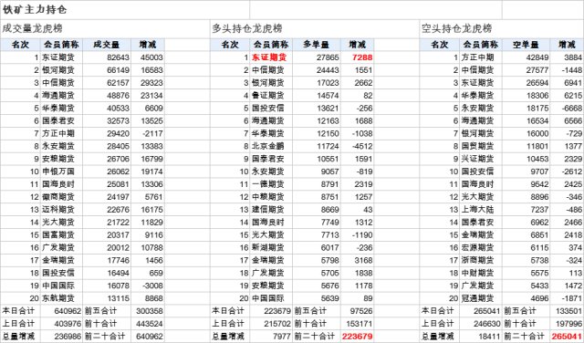Click 冠通期货 in rank 20 row
Screen dimensions: 584x343
(x=477, y=298)
